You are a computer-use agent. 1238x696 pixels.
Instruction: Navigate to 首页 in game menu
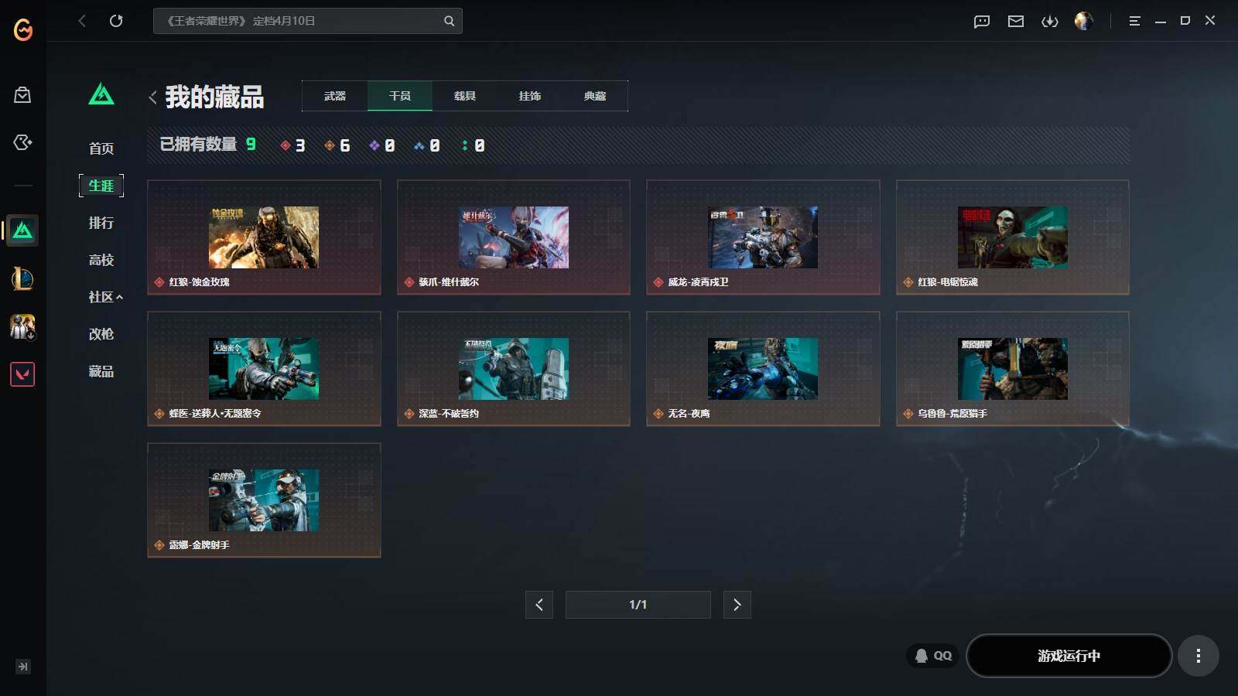coord(101,148)
